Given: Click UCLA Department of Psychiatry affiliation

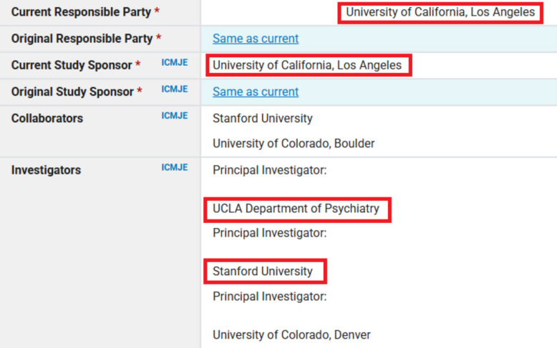Looking at the screenshot, I should (296, 209).
